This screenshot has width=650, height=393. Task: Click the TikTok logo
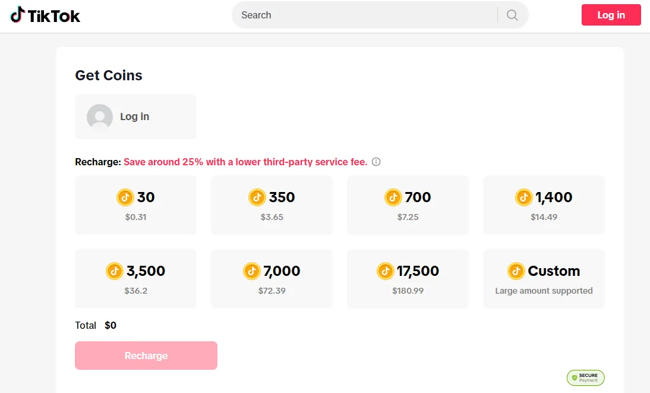45,15
